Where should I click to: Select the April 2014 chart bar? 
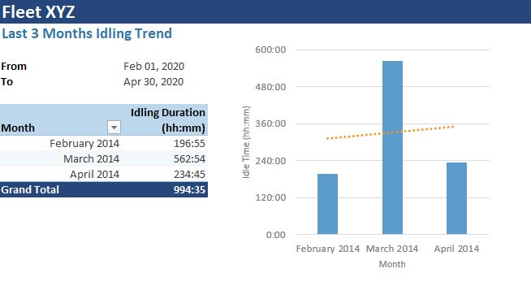tap(456, 198)
